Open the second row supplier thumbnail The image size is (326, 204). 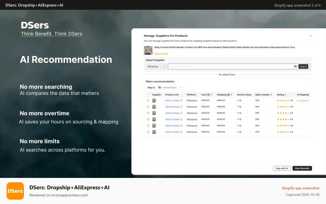point(154,107)
